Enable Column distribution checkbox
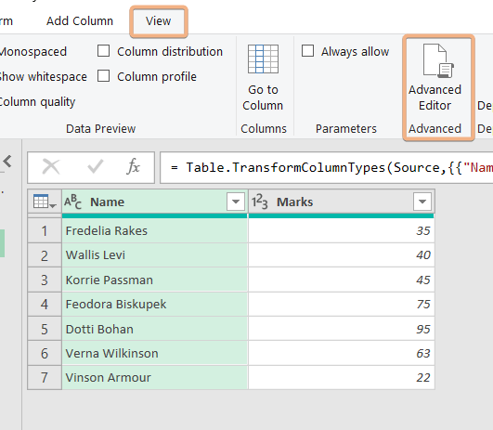 pos(103,51)
